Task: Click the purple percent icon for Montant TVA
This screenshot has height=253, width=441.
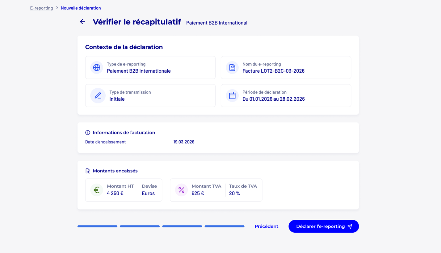Action: tap(182, 190)
